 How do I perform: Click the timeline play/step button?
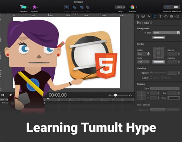(11, 95)
